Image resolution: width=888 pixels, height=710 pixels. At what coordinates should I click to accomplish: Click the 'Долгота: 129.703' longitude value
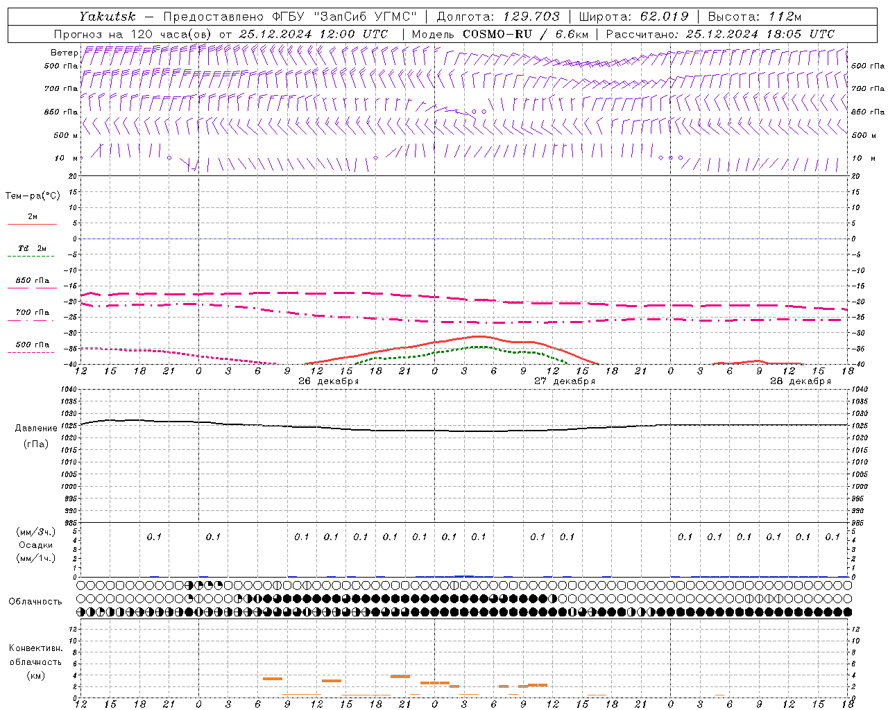(498, 17)
